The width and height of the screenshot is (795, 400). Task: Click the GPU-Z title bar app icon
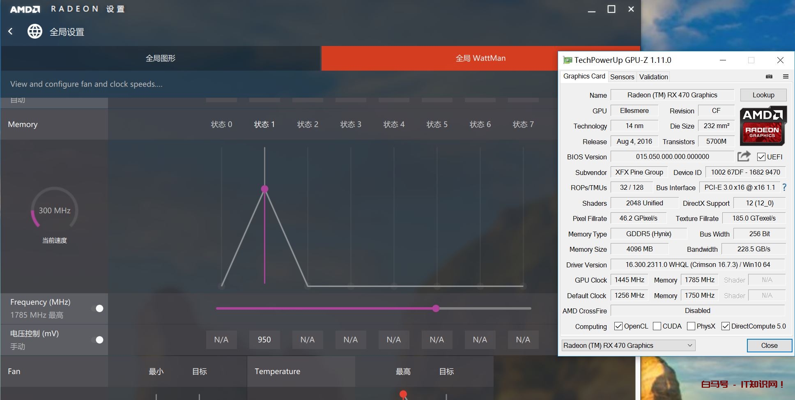[x=568, y=60]
